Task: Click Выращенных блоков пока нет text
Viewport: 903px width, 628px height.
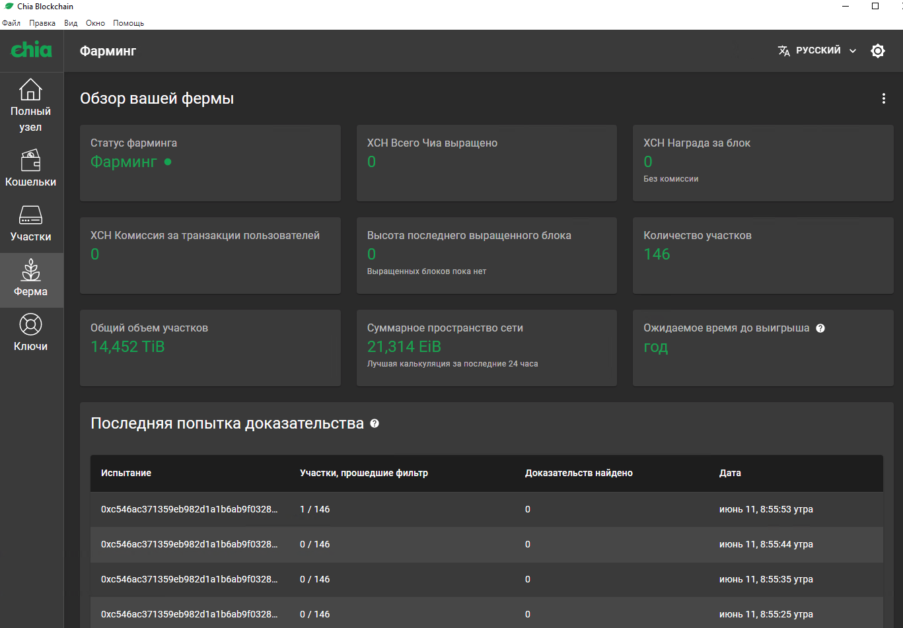Action: click(427, 271)
